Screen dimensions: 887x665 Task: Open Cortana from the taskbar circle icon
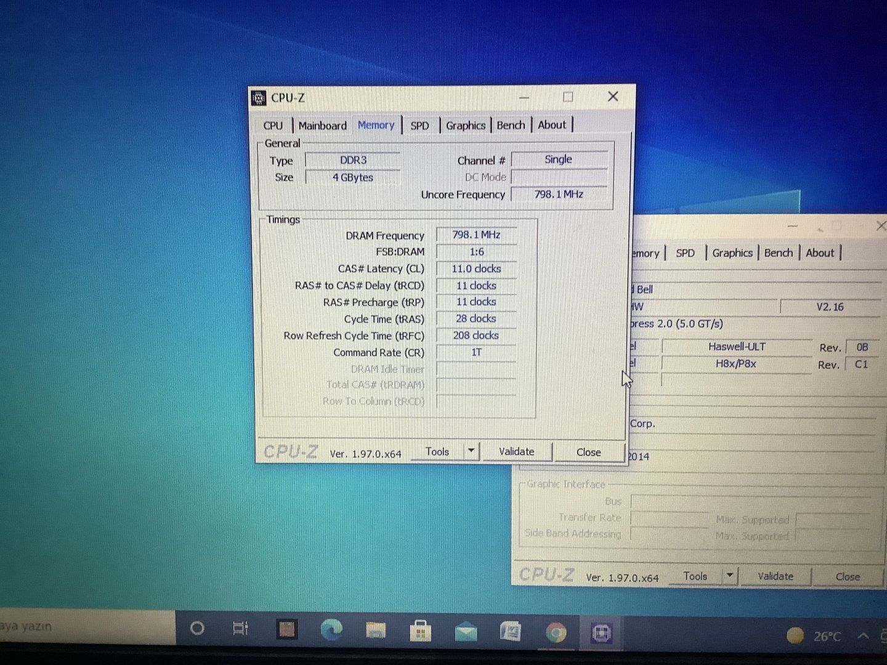(x=197, y=628)
